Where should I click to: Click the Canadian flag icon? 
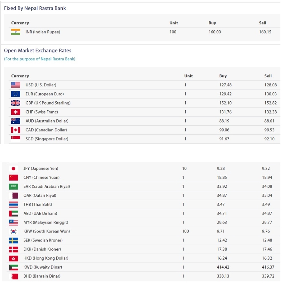[16, 130]
